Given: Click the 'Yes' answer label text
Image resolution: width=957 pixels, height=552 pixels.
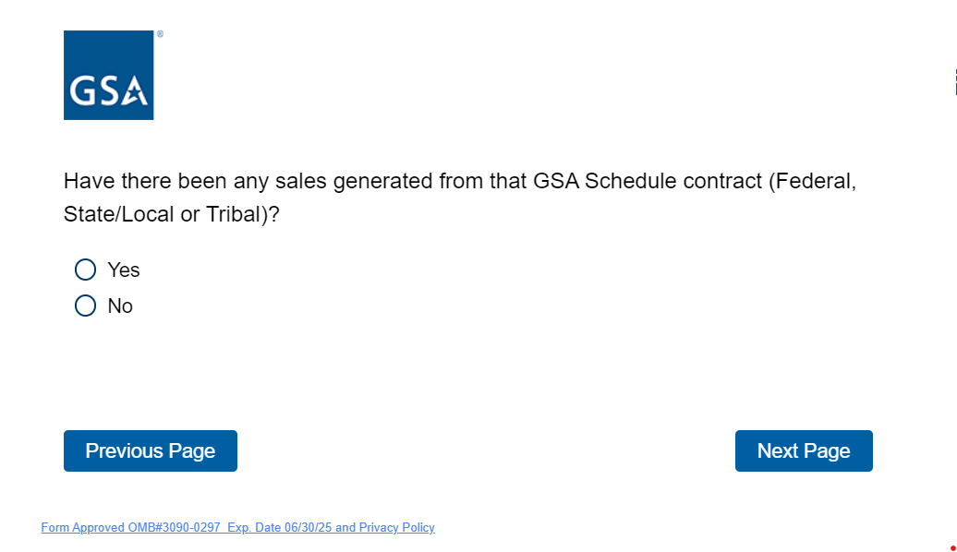Looking at the screenshot, I should [x=124, y=270].
